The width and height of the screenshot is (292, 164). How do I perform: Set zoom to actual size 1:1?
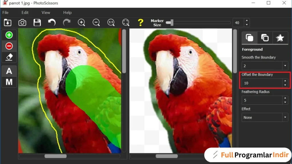pos(111,22)
